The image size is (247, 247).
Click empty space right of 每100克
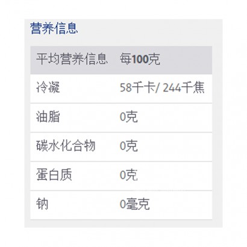(186, 60)
